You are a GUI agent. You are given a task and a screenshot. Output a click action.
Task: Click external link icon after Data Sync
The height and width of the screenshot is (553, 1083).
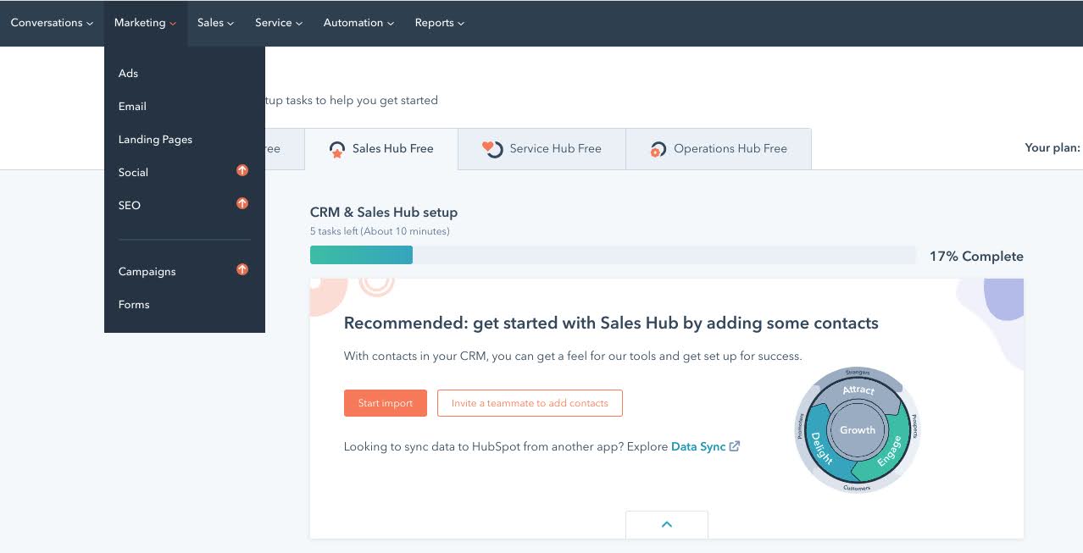pyautogui.click(x=735, y=446)
